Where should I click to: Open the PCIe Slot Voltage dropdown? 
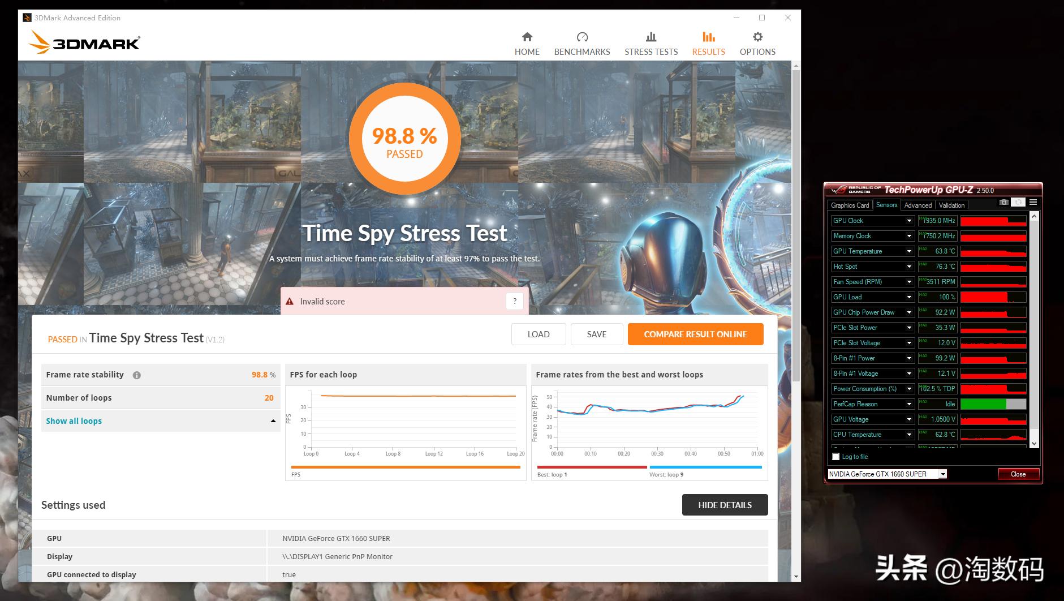pyautogui.click(x=909, y=343)
